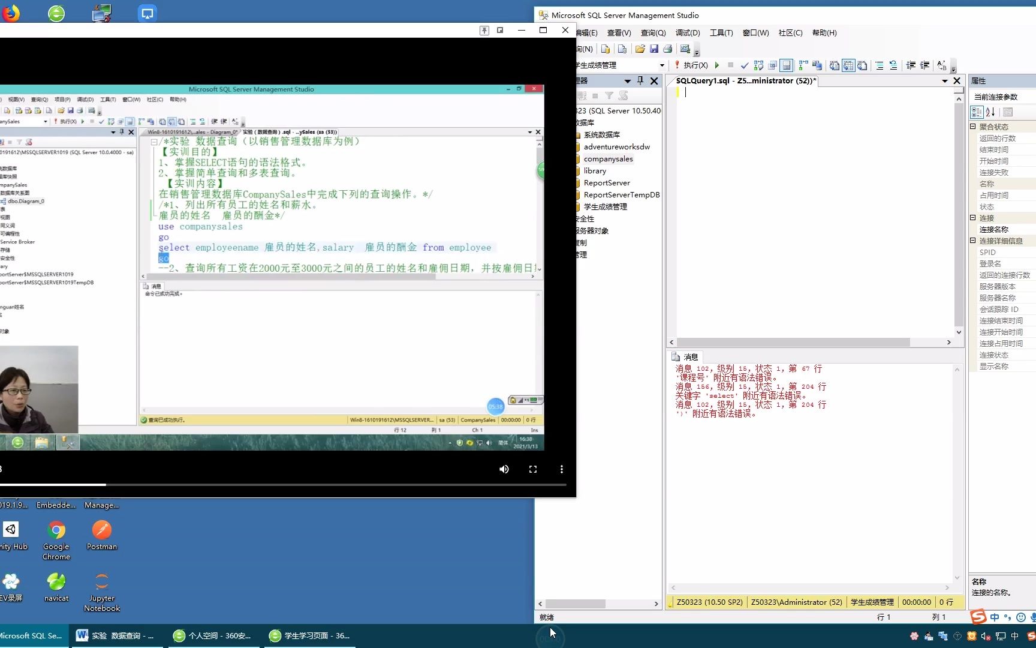Open SQL editor toolbar overflow options
The height and width of the screenshot is (648, 1036).
(x=953, y=67)
